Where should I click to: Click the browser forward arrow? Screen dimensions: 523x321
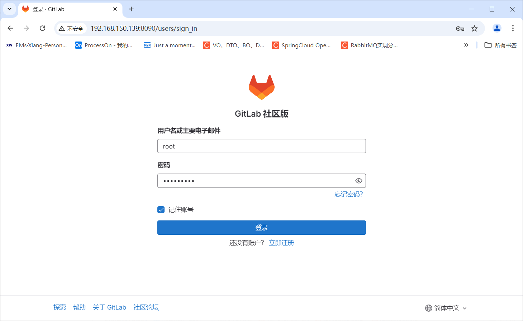click(x=26, y=28)
